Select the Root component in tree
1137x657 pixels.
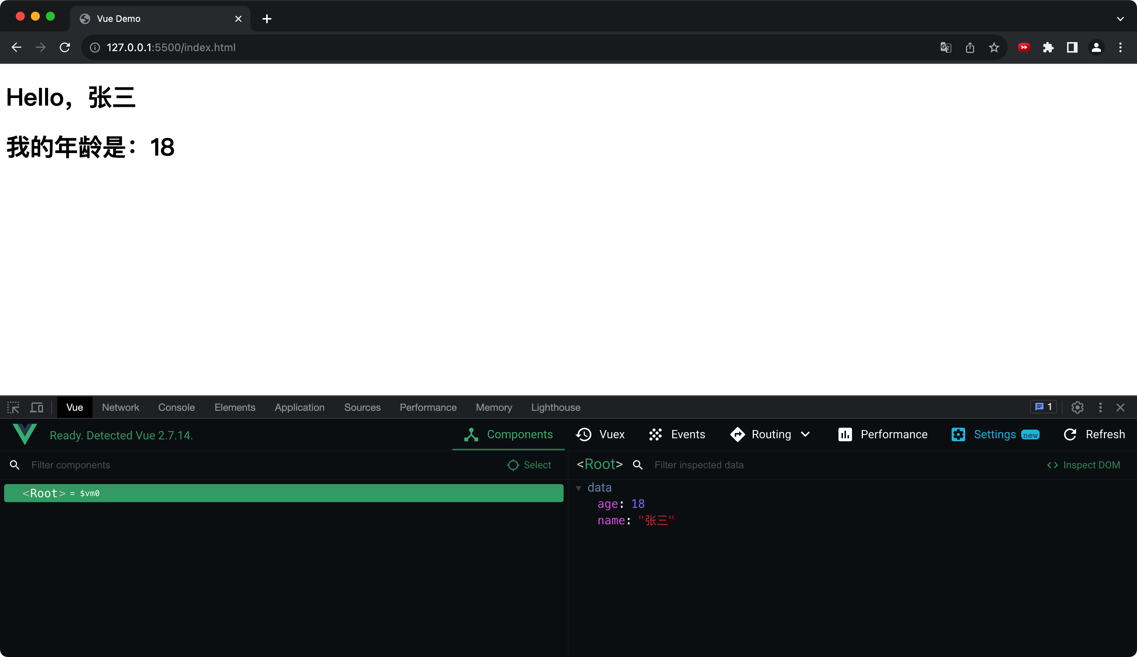[x=283, y=493]
